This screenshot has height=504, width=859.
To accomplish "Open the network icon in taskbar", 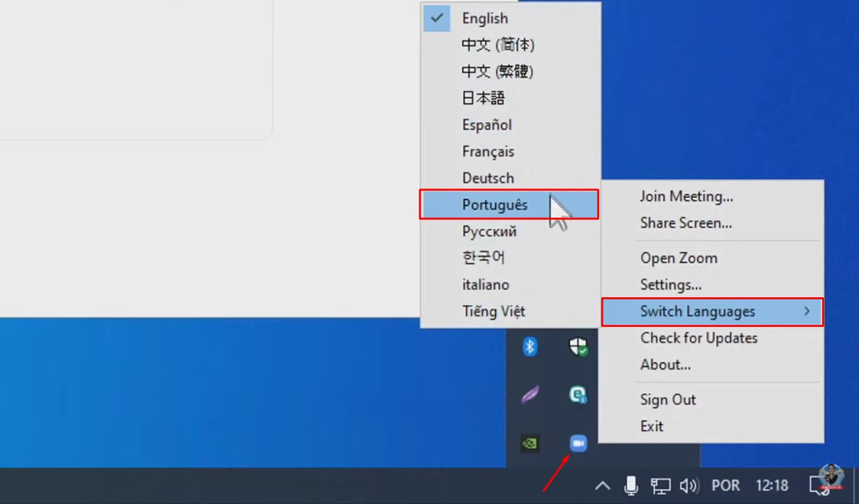I will pos(660,485).
